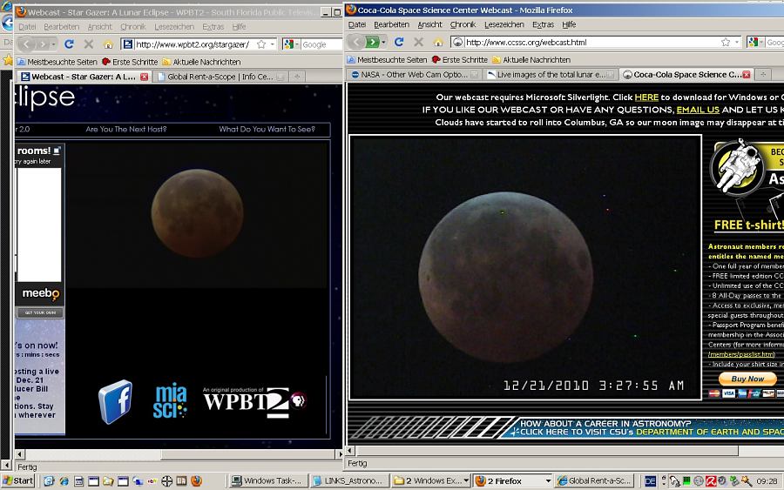This screenshot has width=784, height=490.
Task: Go back in the WPBT2 Firefox window
Action: pyautogui.click(x=26, y=44)
